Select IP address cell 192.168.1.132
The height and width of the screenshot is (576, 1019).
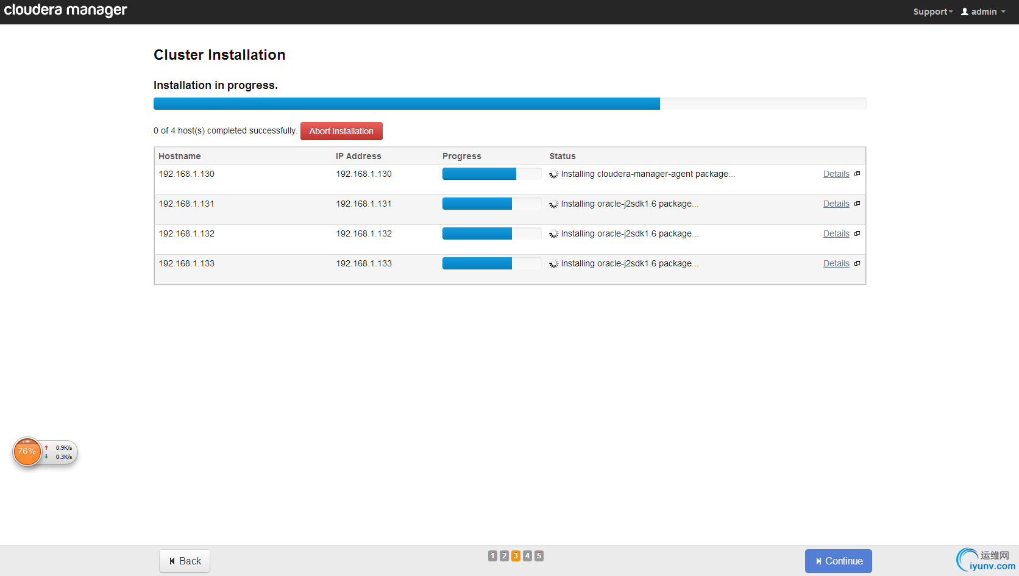coord(364,233)
